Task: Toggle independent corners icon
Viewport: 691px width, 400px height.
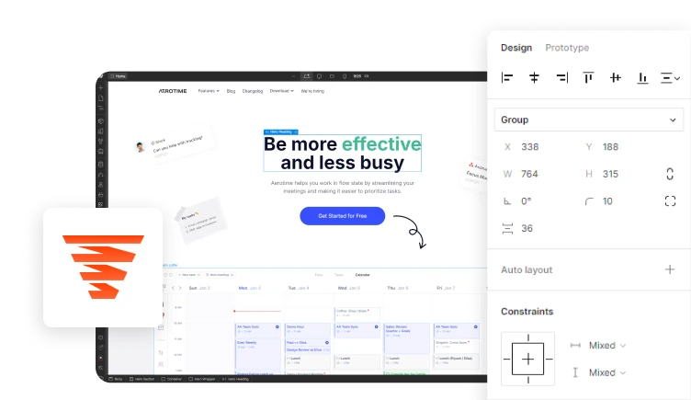Action: [x=670, y=201]
